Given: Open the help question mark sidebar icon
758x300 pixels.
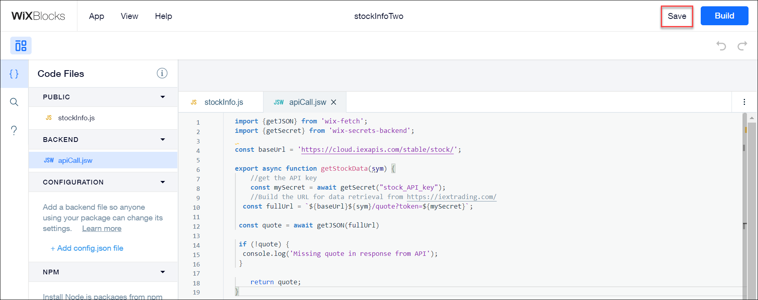Looking at the screenshot, I should coord(14,130).
